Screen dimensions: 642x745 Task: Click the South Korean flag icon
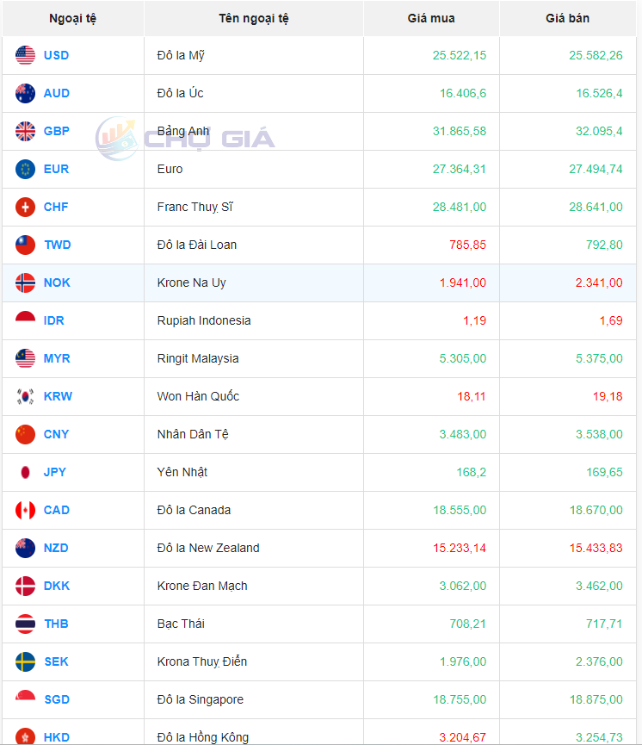(25, 396)
